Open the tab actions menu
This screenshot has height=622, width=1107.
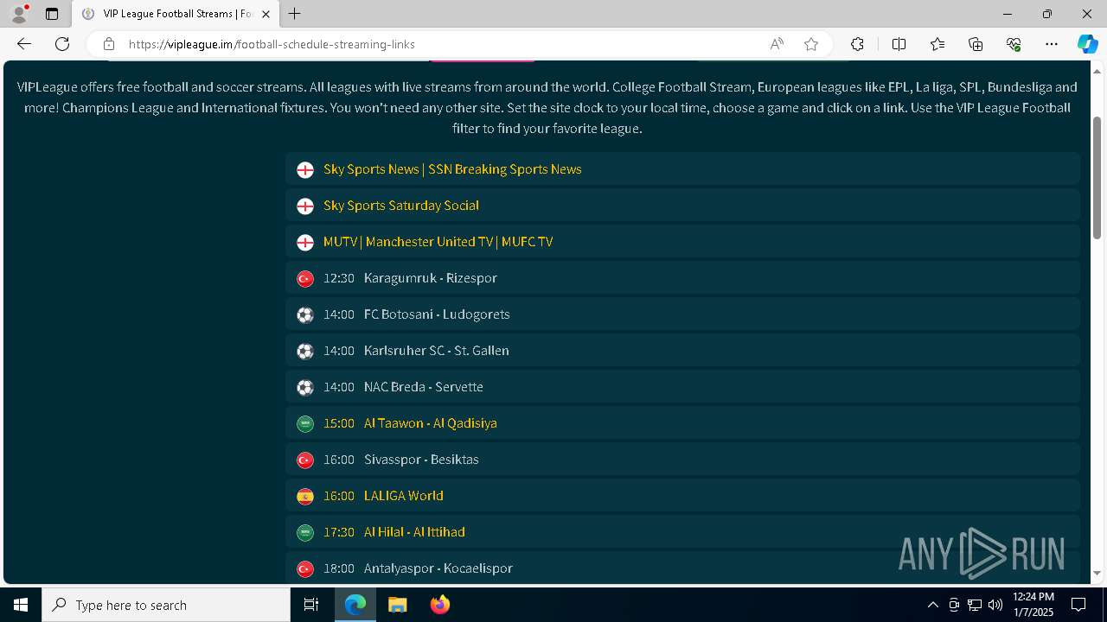click(x=52, y=14)
